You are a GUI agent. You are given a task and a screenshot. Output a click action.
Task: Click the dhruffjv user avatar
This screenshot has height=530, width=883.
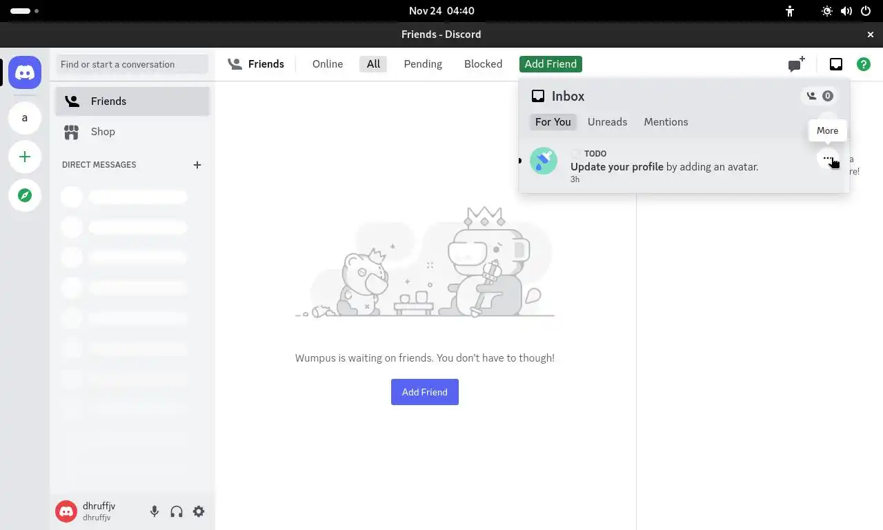tap(66, 511)
